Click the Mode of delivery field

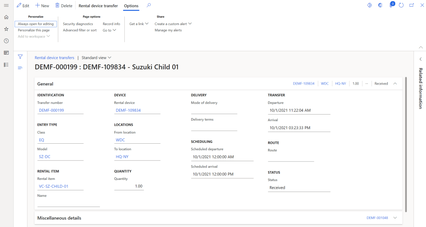click(x=214, y=110)
